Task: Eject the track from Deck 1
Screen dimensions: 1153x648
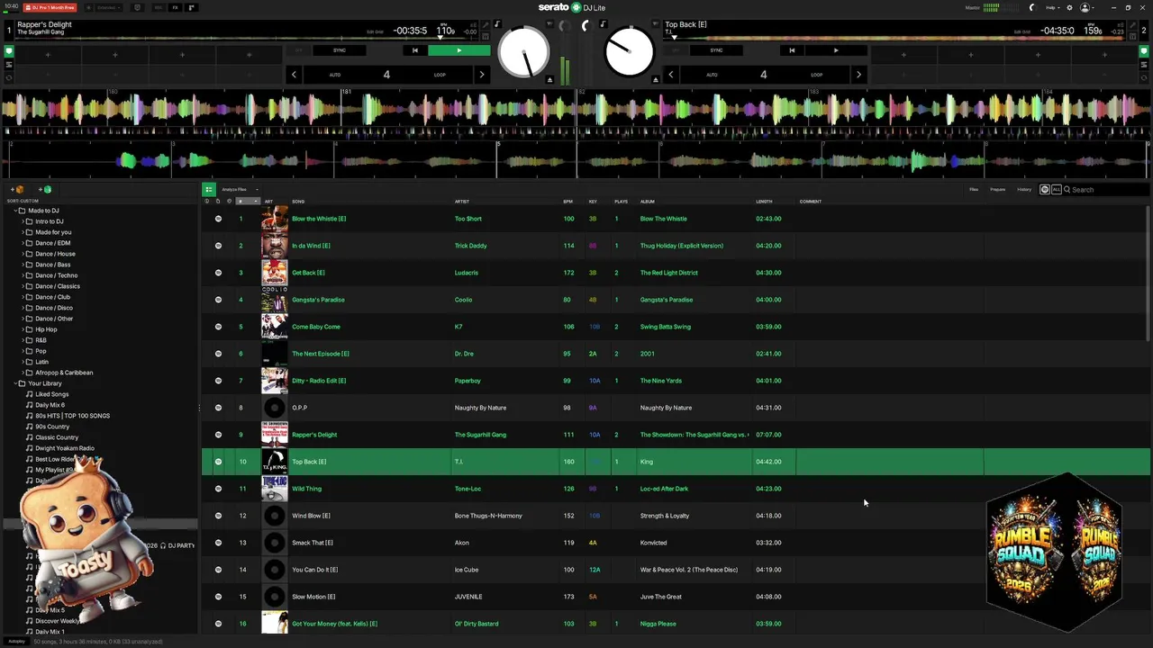Action: click(549, 79)
